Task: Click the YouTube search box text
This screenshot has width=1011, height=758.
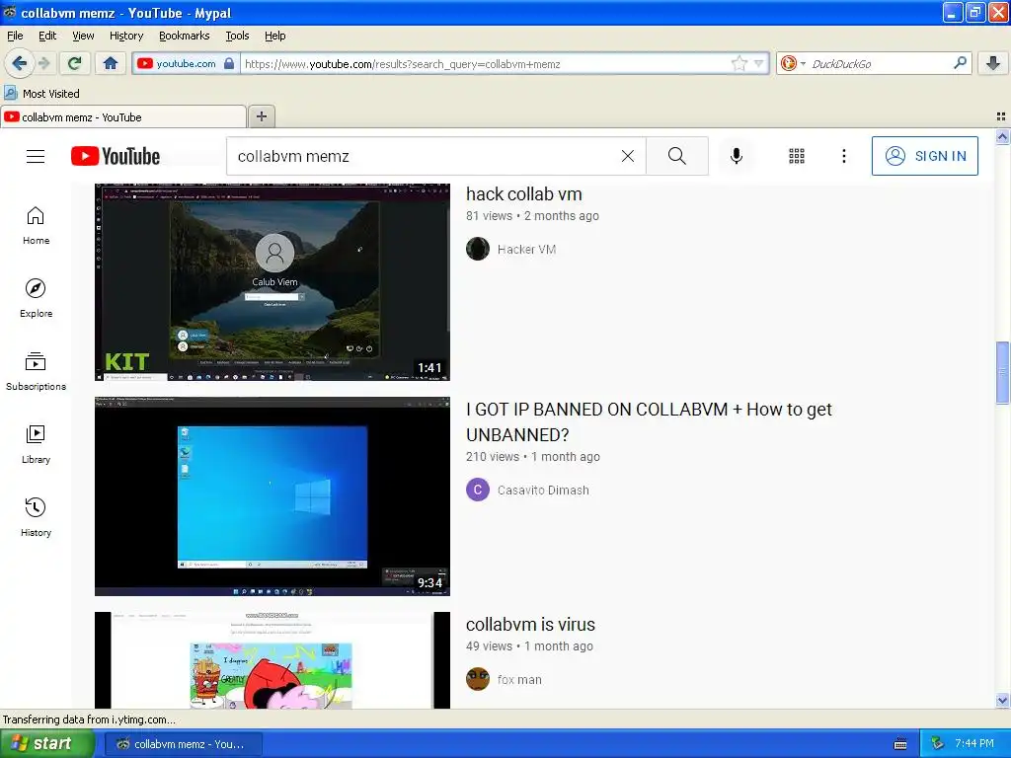Action: (293, 156)
